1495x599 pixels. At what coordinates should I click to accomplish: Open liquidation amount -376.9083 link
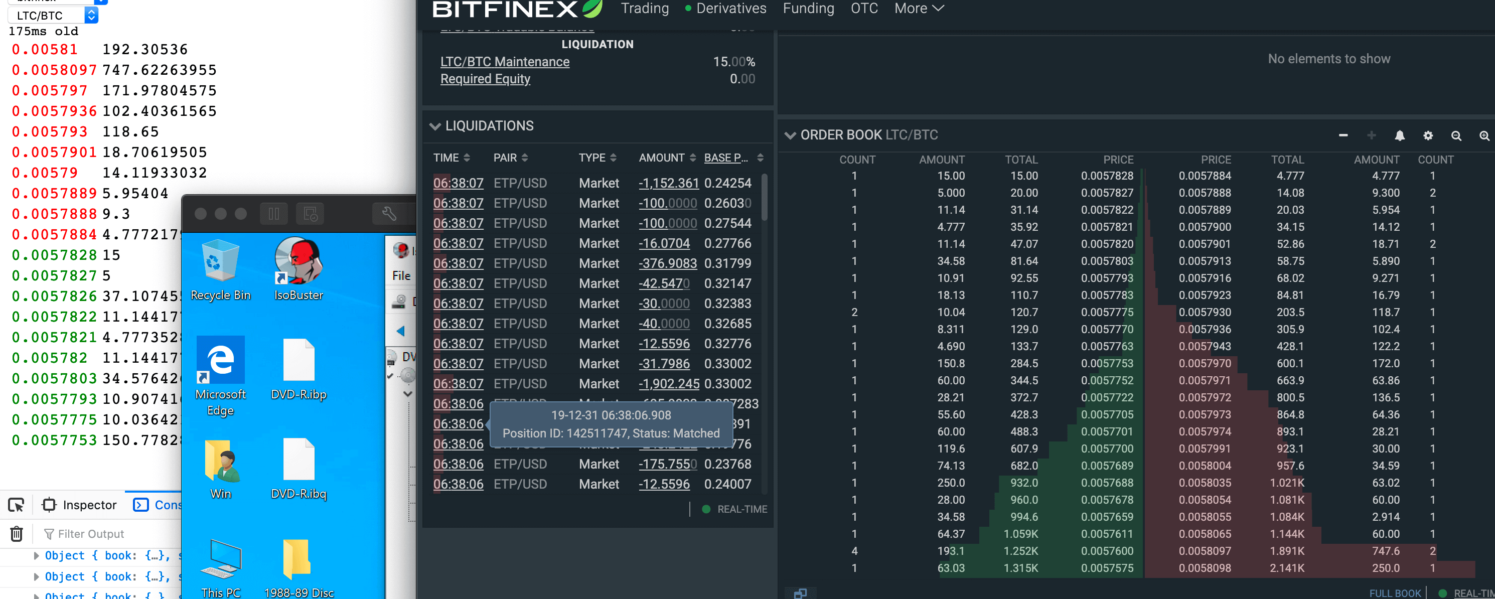[x=667, y=263]
